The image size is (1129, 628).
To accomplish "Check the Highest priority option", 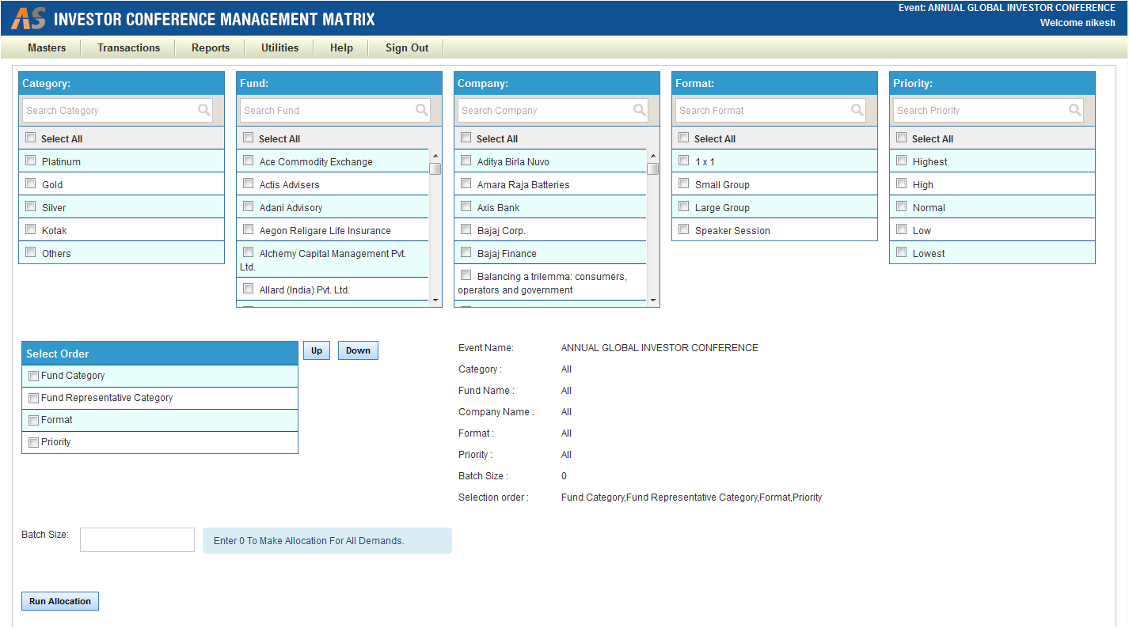I will (901, 161).
